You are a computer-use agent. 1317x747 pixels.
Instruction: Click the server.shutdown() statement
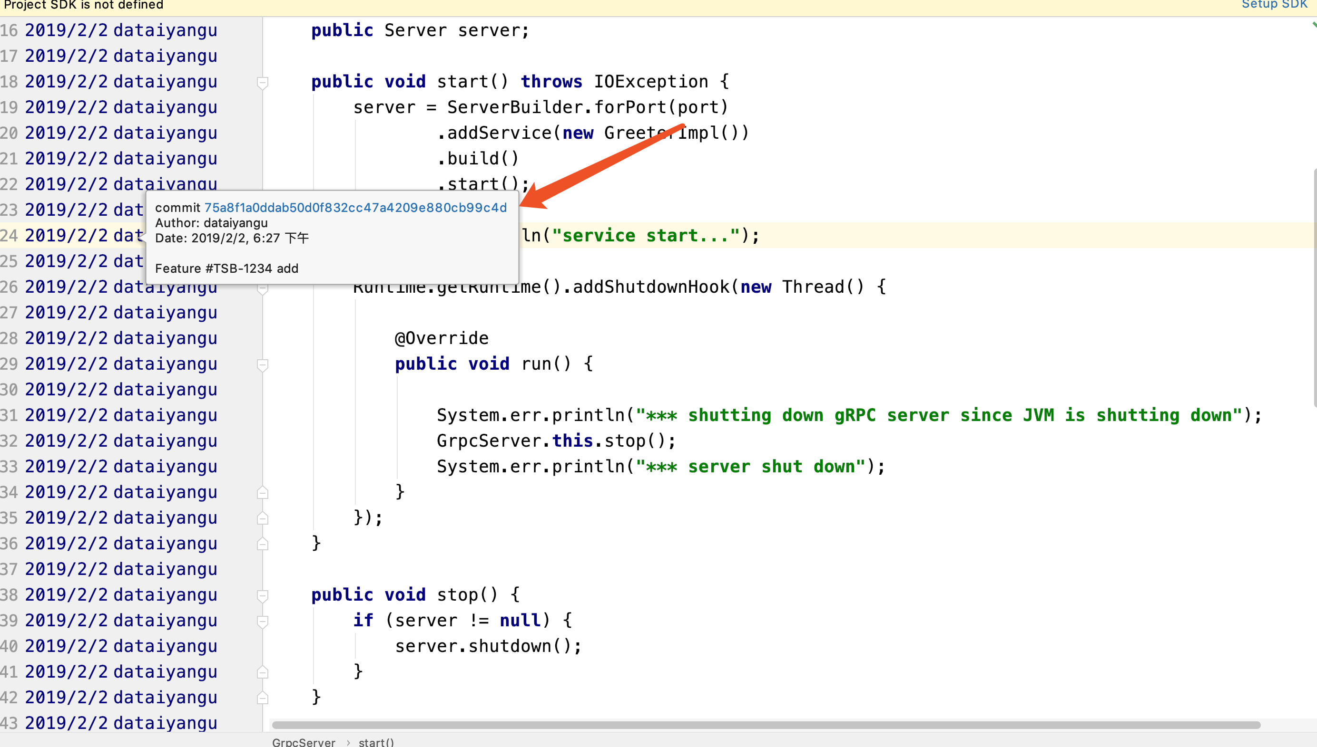click(488, 646)
